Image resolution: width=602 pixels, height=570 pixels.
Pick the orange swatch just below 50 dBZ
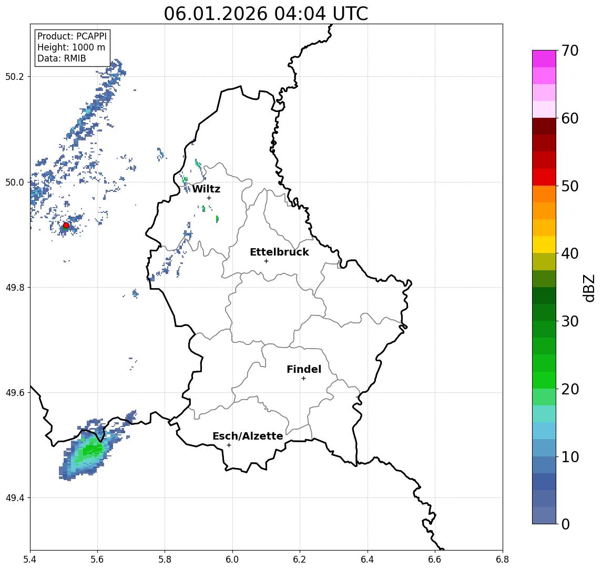(544, 194)
